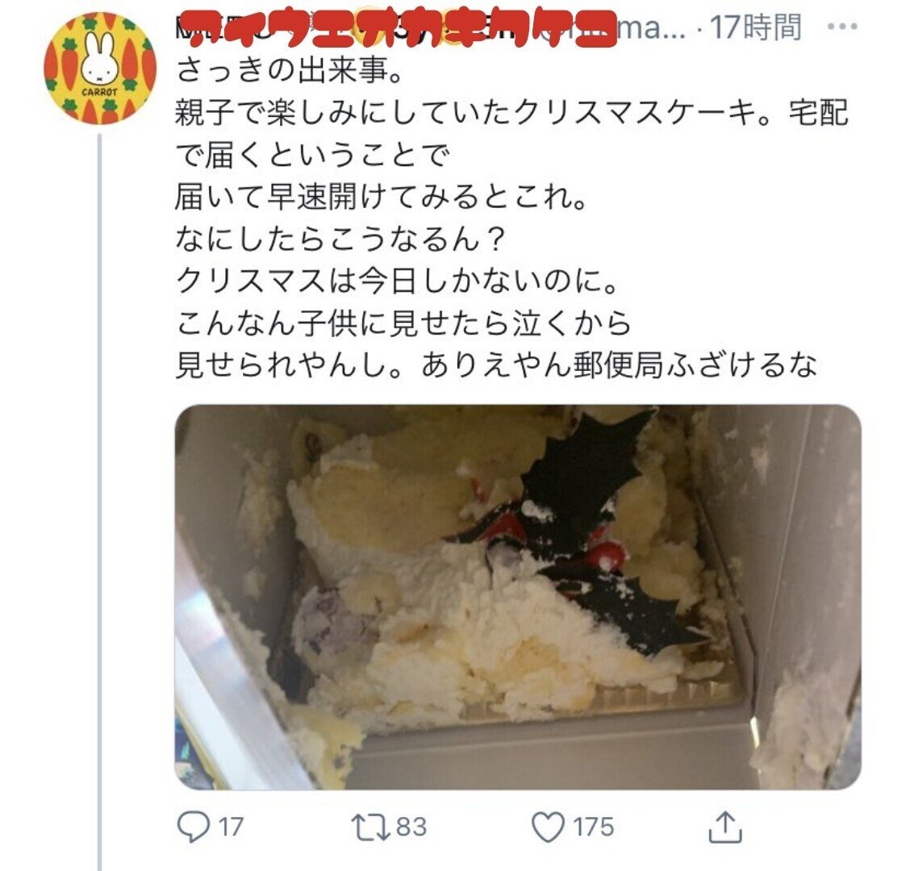Click the line 届いて早速開けてみるとこれ。
The image size is (906, 871).
(x=382, y=198)
